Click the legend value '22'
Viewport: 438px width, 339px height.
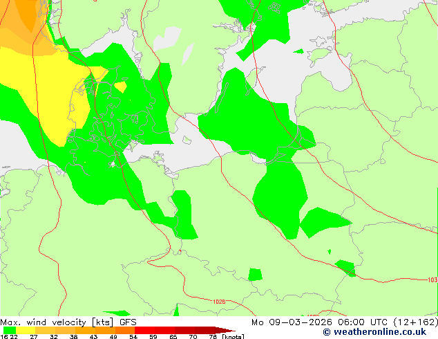[14, 336]
